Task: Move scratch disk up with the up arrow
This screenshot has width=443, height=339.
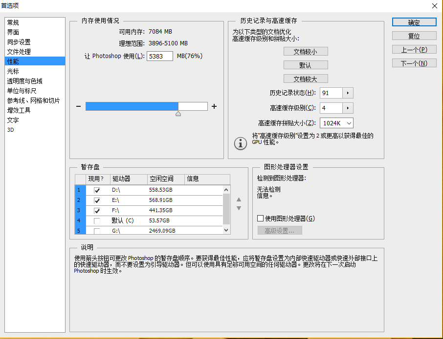Action: [239, 199]
